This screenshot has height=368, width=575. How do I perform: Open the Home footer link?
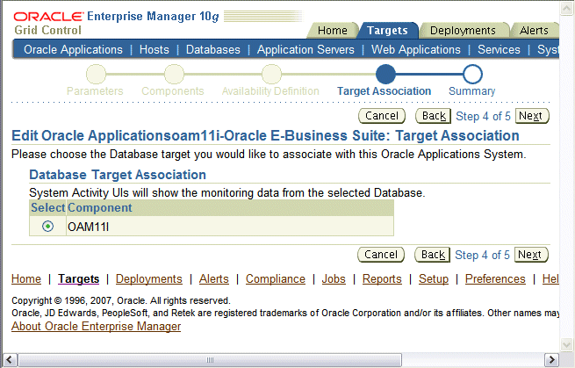(26, 278)
